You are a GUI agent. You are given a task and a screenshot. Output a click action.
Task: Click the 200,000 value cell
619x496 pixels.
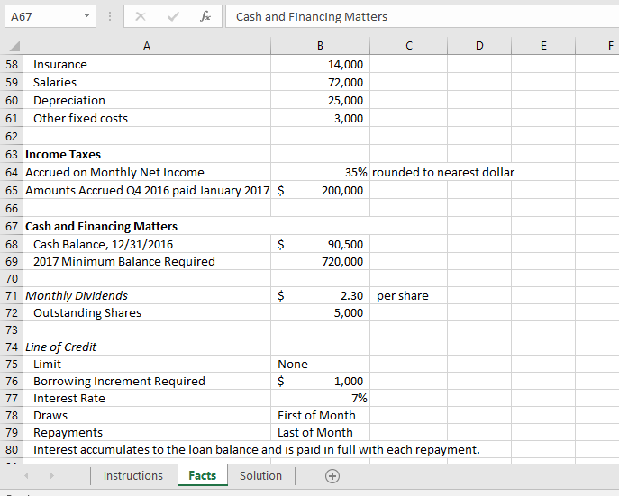tap(320, 191)
